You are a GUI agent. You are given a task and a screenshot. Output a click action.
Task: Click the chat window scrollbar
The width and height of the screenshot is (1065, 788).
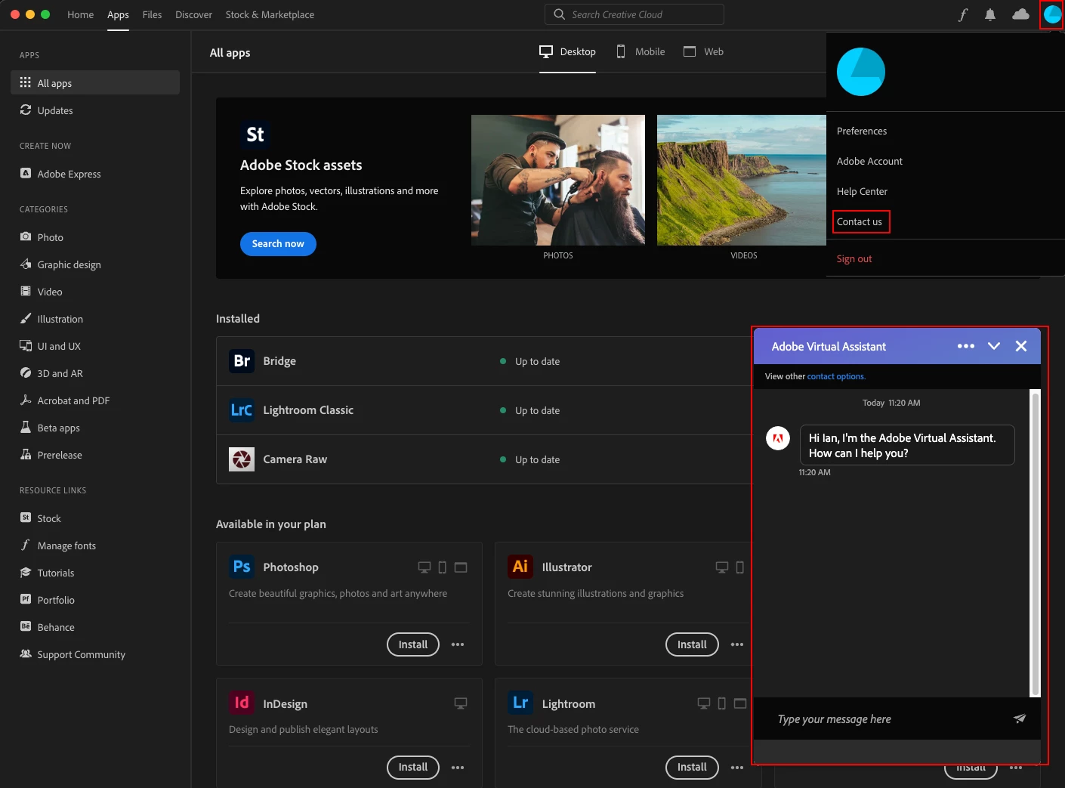[x=1036, y=542]
